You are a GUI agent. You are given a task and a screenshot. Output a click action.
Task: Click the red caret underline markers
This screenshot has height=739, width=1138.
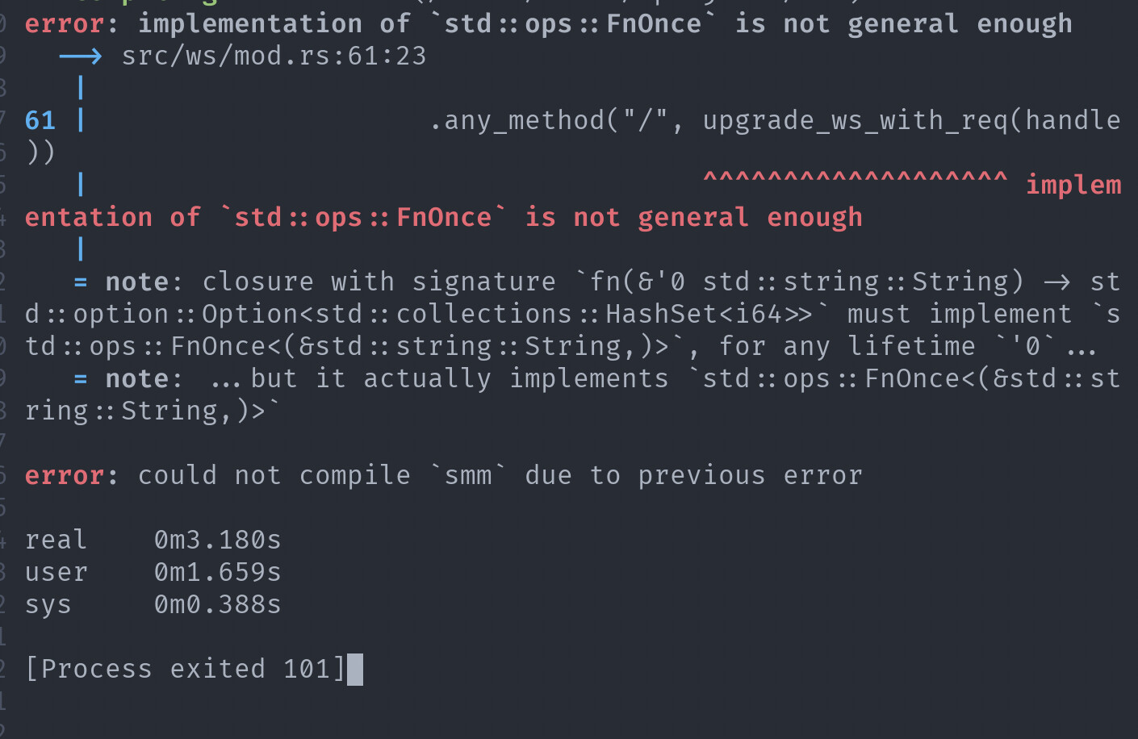click(855, 177)
